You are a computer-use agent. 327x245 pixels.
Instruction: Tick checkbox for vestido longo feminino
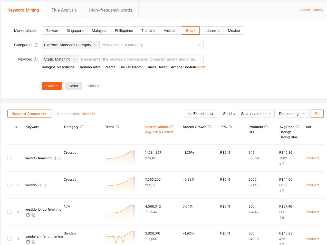(9, 212)
